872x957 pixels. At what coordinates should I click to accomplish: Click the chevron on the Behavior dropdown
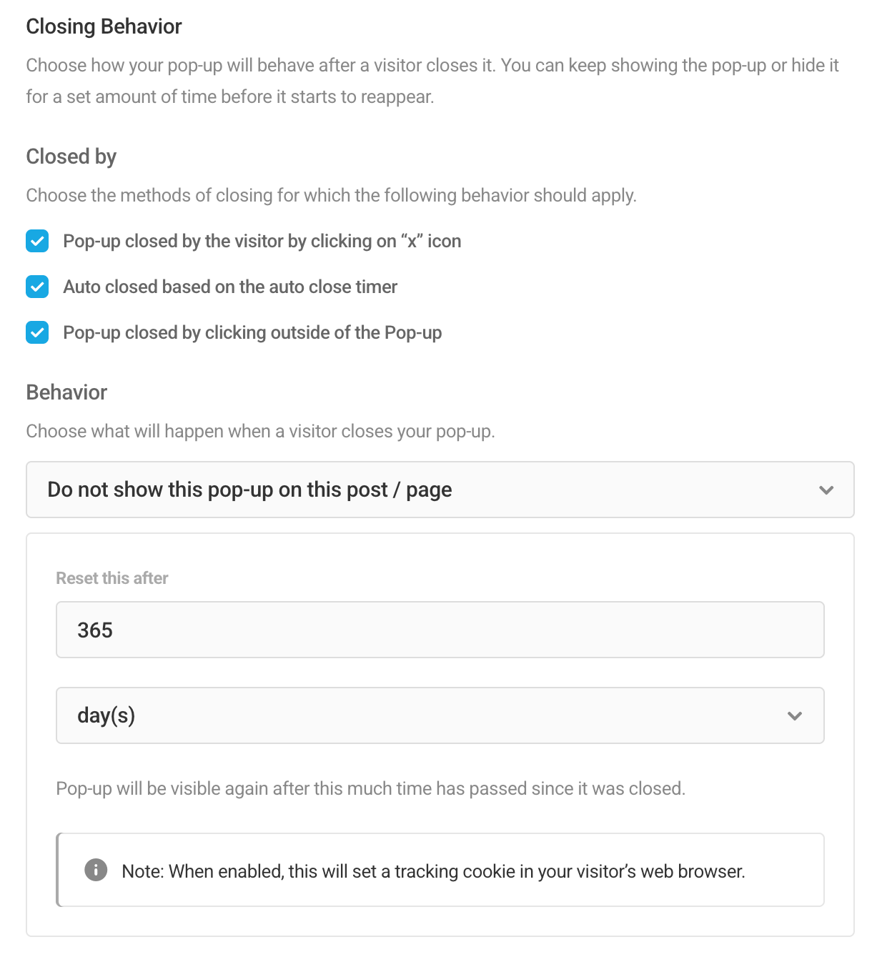tap(826, 490)
